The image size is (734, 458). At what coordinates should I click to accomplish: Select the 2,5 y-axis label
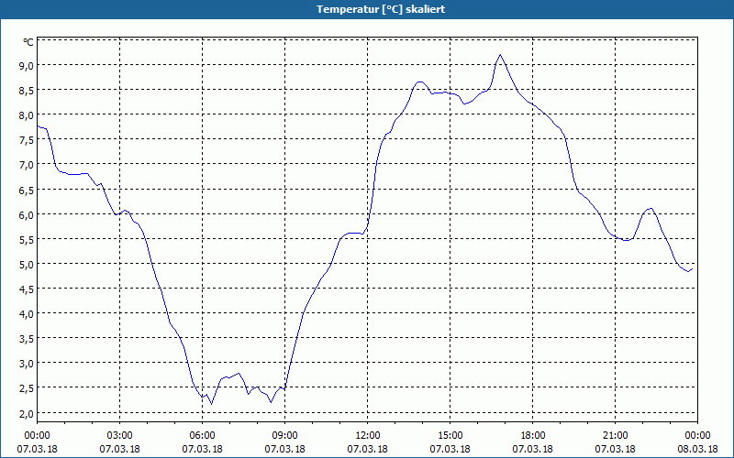(x=27, y=387)
